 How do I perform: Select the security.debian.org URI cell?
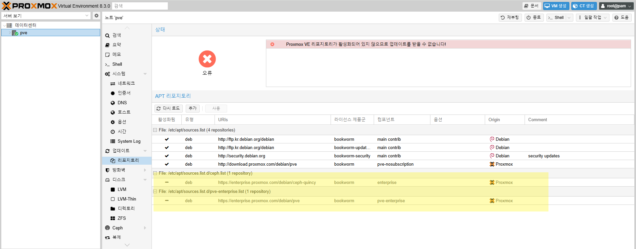241,156
